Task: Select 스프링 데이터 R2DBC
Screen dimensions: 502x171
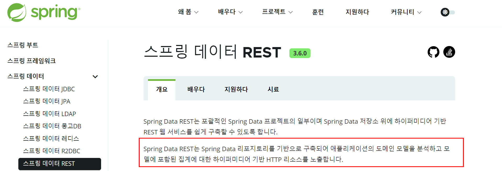Action: click(52, 151)
